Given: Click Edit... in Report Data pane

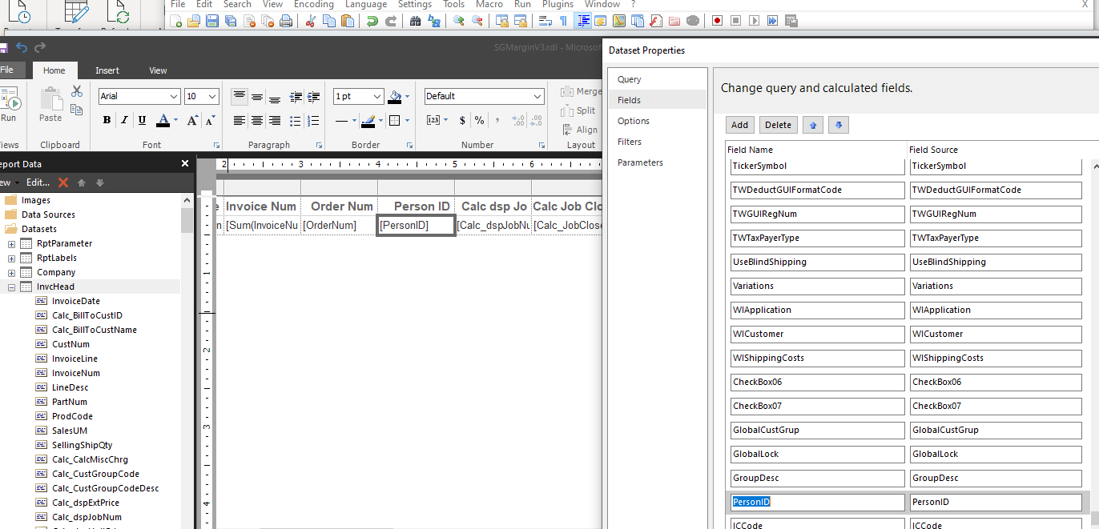Looking at the screenshot, I should [38, 182].
